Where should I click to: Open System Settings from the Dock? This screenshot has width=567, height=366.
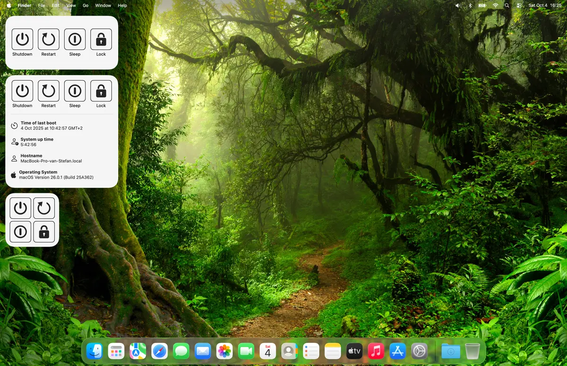419,351
